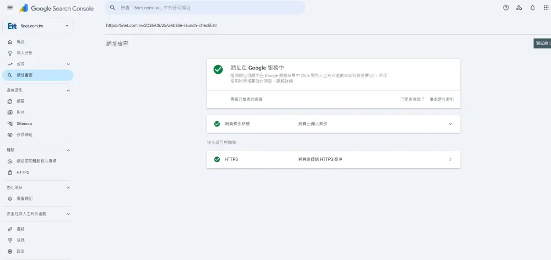Viewport: 551px width, 260px height.
Task: Select the highlighted 網址審查 magnifier item
Action: click(37, 75)
